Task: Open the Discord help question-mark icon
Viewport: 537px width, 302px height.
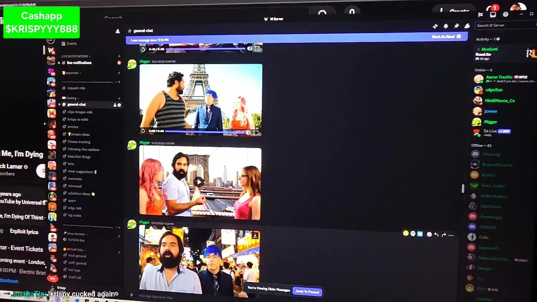Action: coord(506,14)
